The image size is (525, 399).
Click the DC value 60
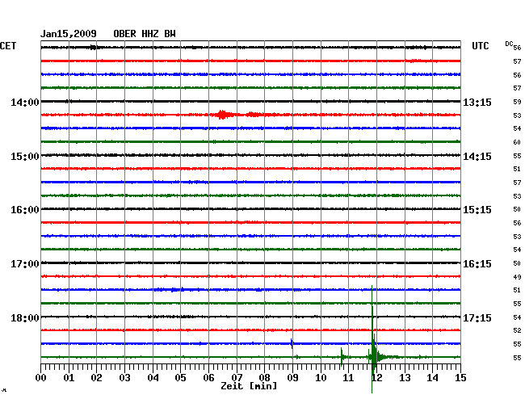517,142
